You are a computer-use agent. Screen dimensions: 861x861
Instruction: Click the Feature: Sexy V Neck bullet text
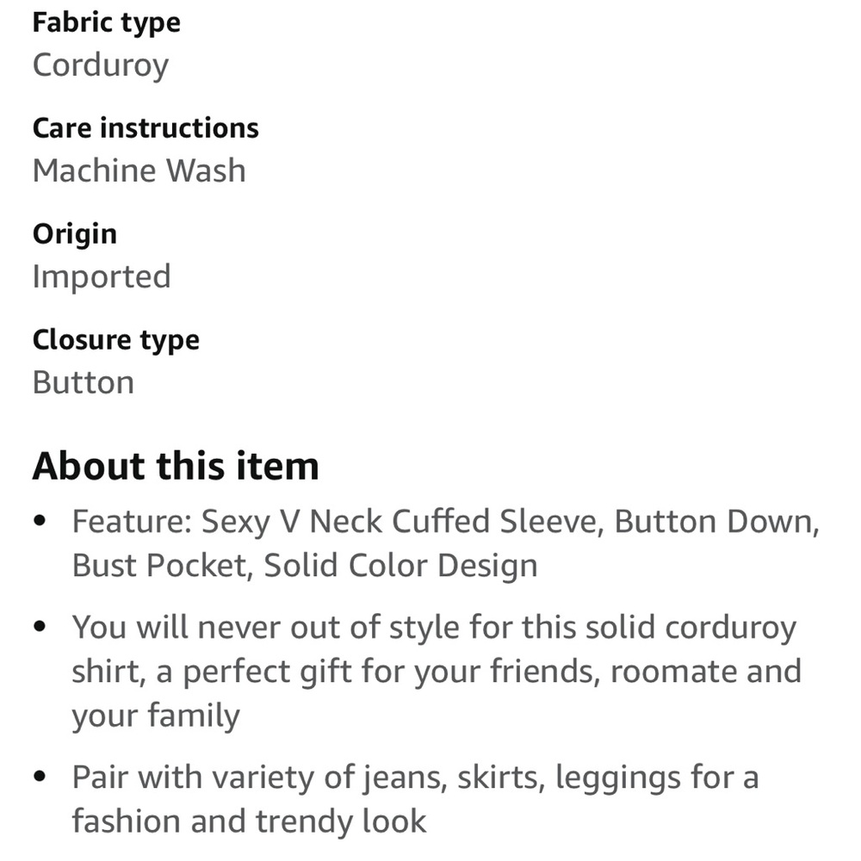click(x=446, y=522)
